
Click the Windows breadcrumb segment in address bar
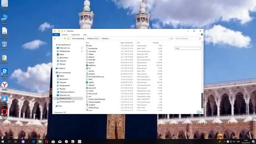point(105,38)
